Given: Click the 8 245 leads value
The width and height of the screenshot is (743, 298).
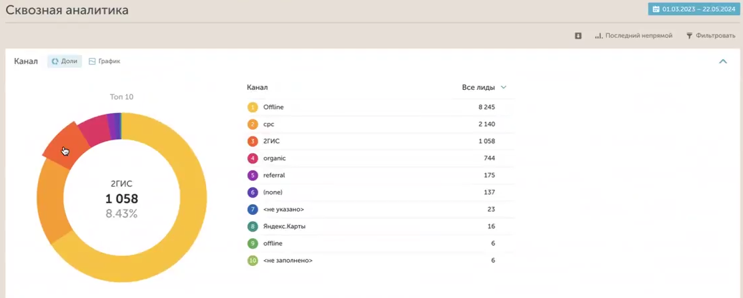Looking at the screenshot, I should (487, 107).
